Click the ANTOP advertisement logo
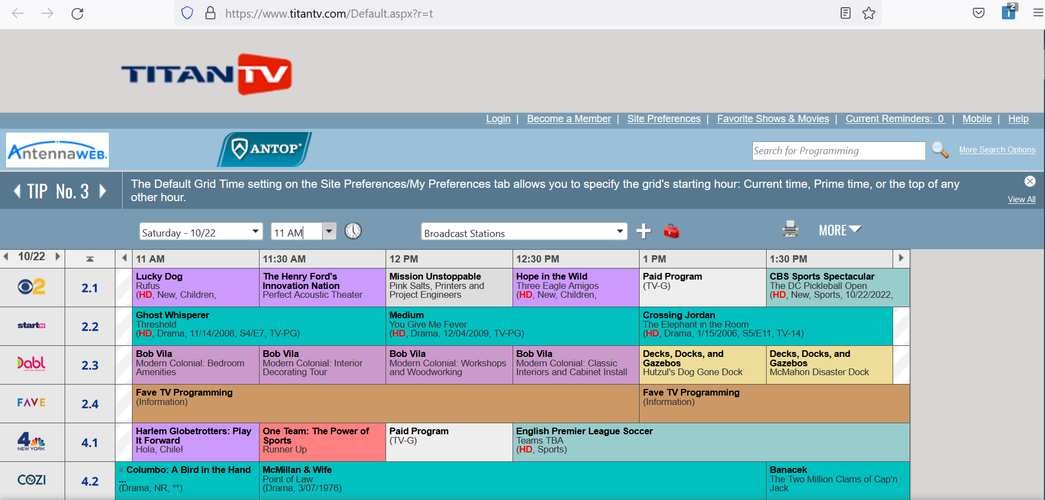Image resolution: width=1045 pixels, height=500 pixels. click(264, 149)
